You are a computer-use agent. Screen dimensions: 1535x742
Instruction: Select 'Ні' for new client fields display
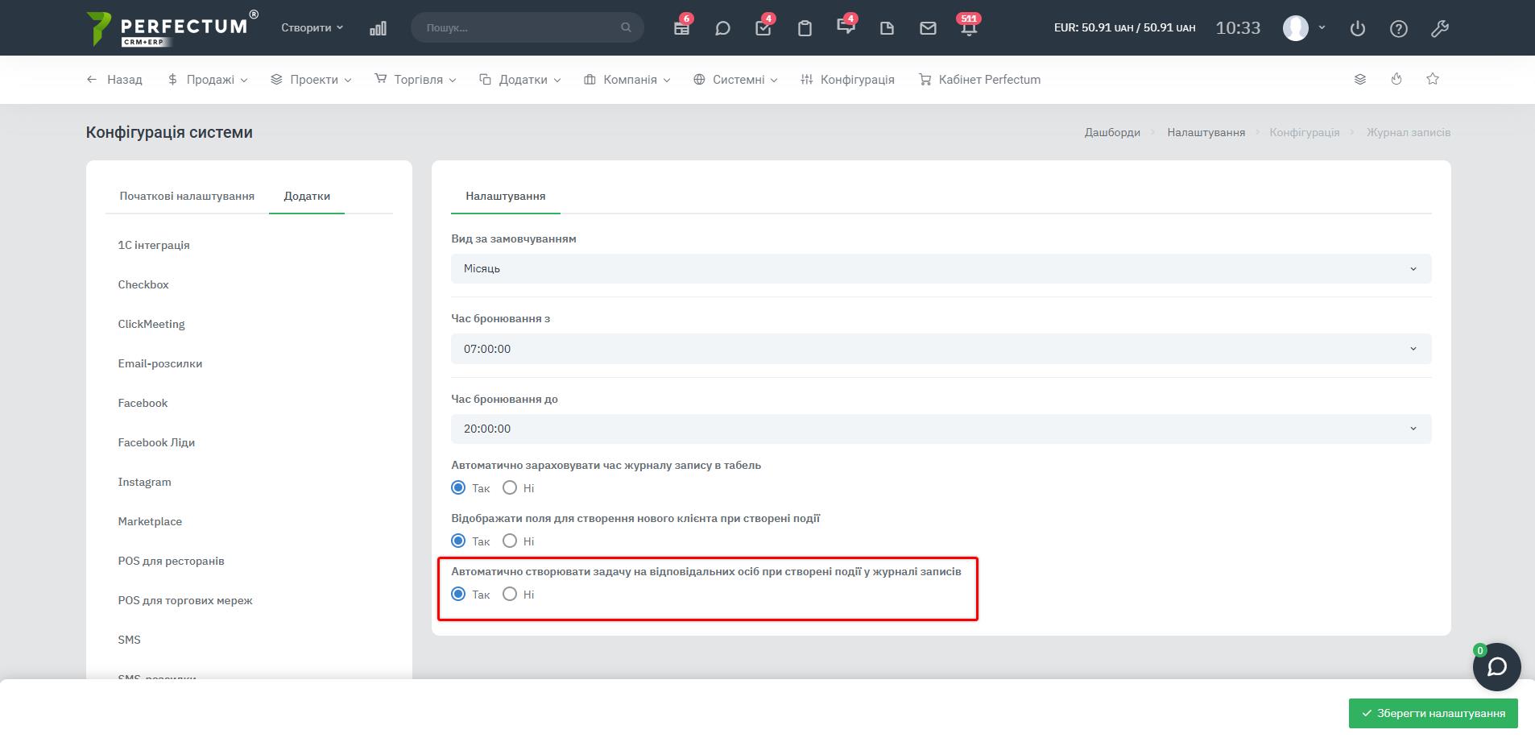click(510, 541)
